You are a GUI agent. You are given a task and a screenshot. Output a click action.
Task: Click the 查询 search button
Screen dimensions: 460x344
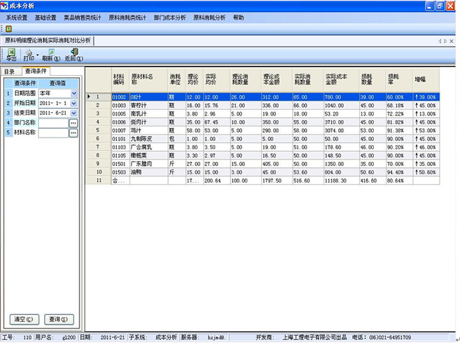coord(59,319)
